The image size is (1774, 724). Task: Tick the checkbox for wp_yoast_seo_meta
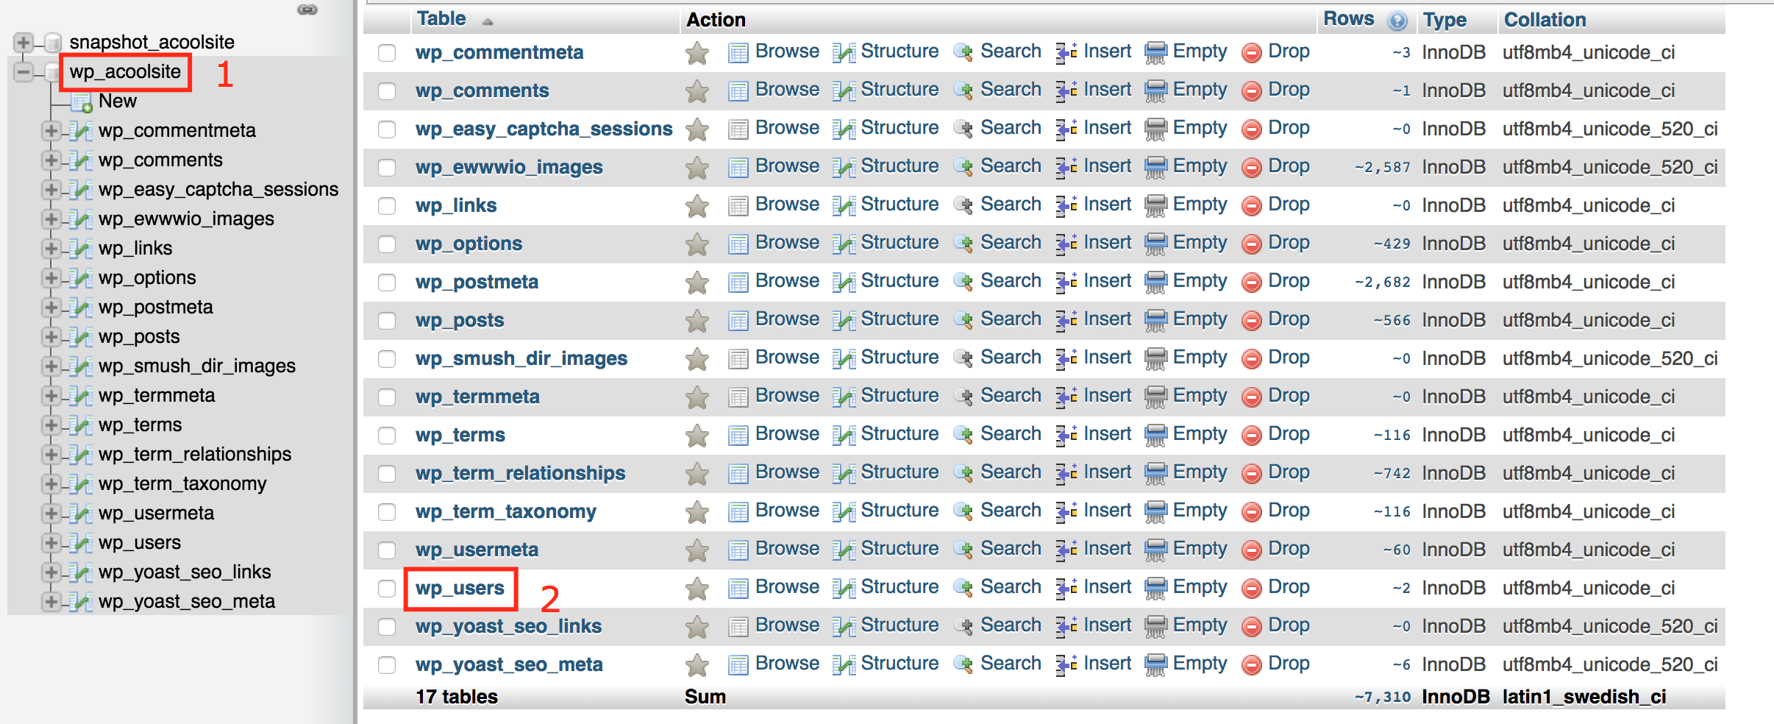coord(387,665)
